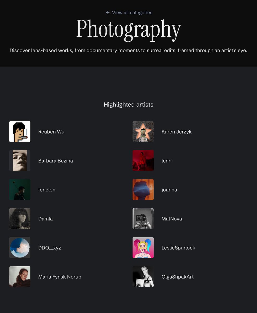Select Karen Jerzyk's star avatar
The height and width of the screenshot is (313, 257).
click(143, 131)
